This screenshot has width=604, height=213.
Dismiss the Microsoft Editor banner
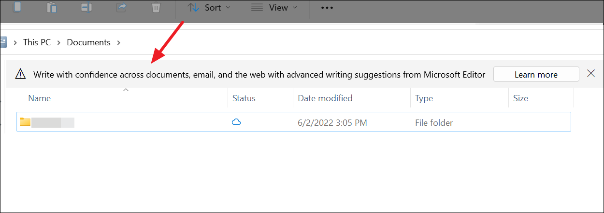pyautogui.click(x=590, y=74)
